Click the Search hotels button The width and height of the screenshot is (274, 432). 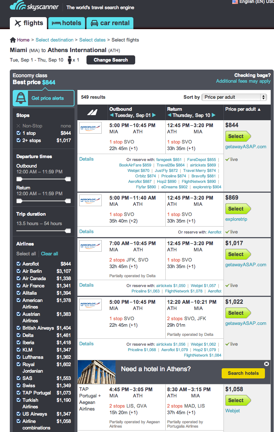pyautogui.click(x=243, y=373)
